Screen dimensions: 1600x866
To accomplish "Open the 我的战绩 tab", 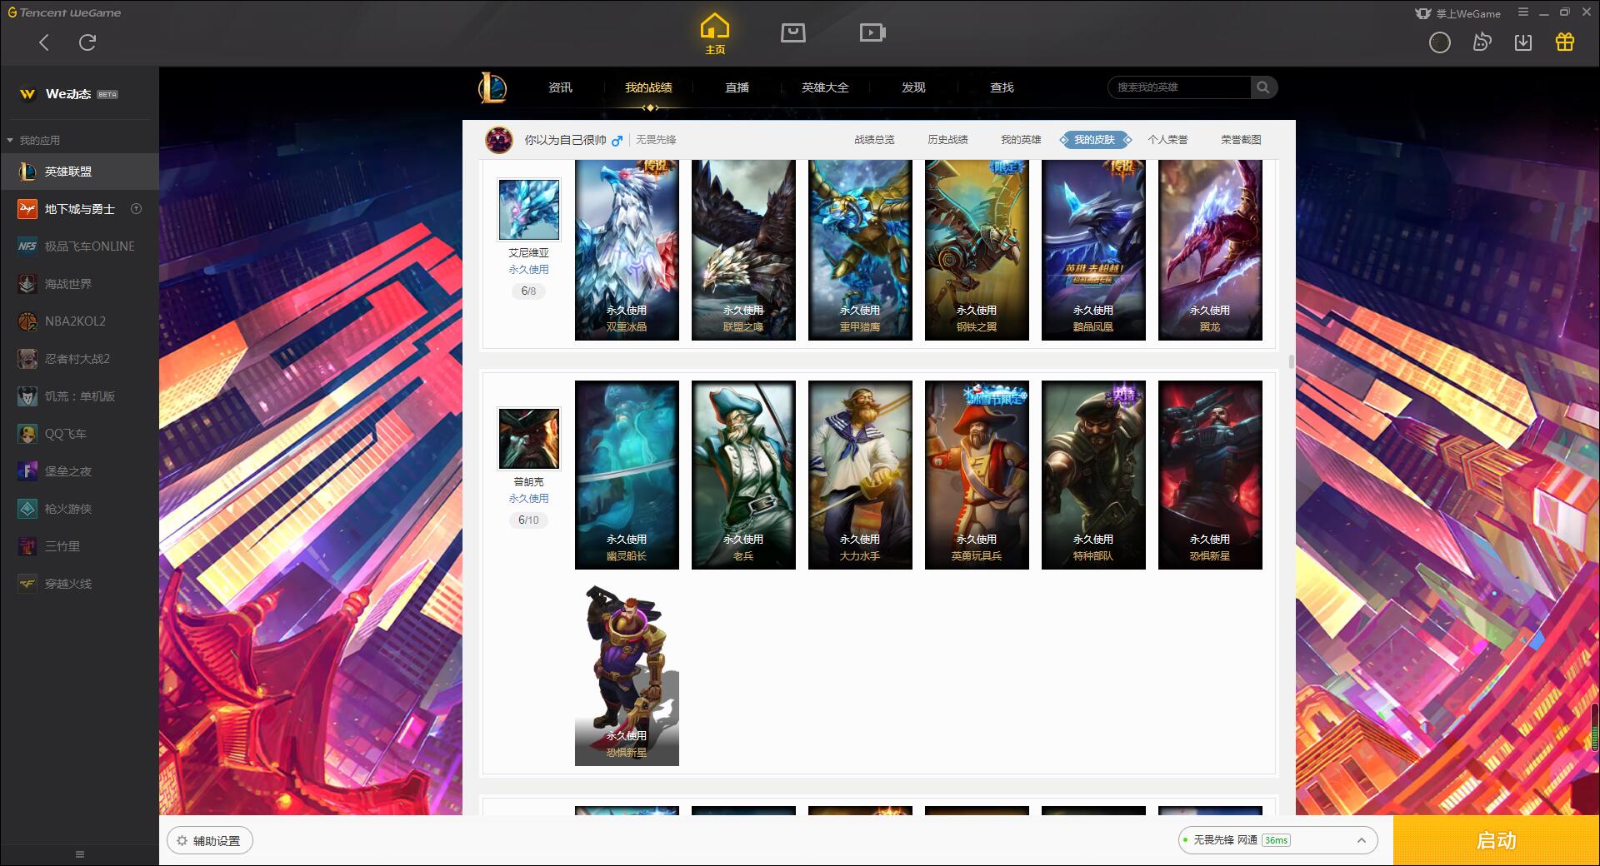I will click(x=648, y=87).
